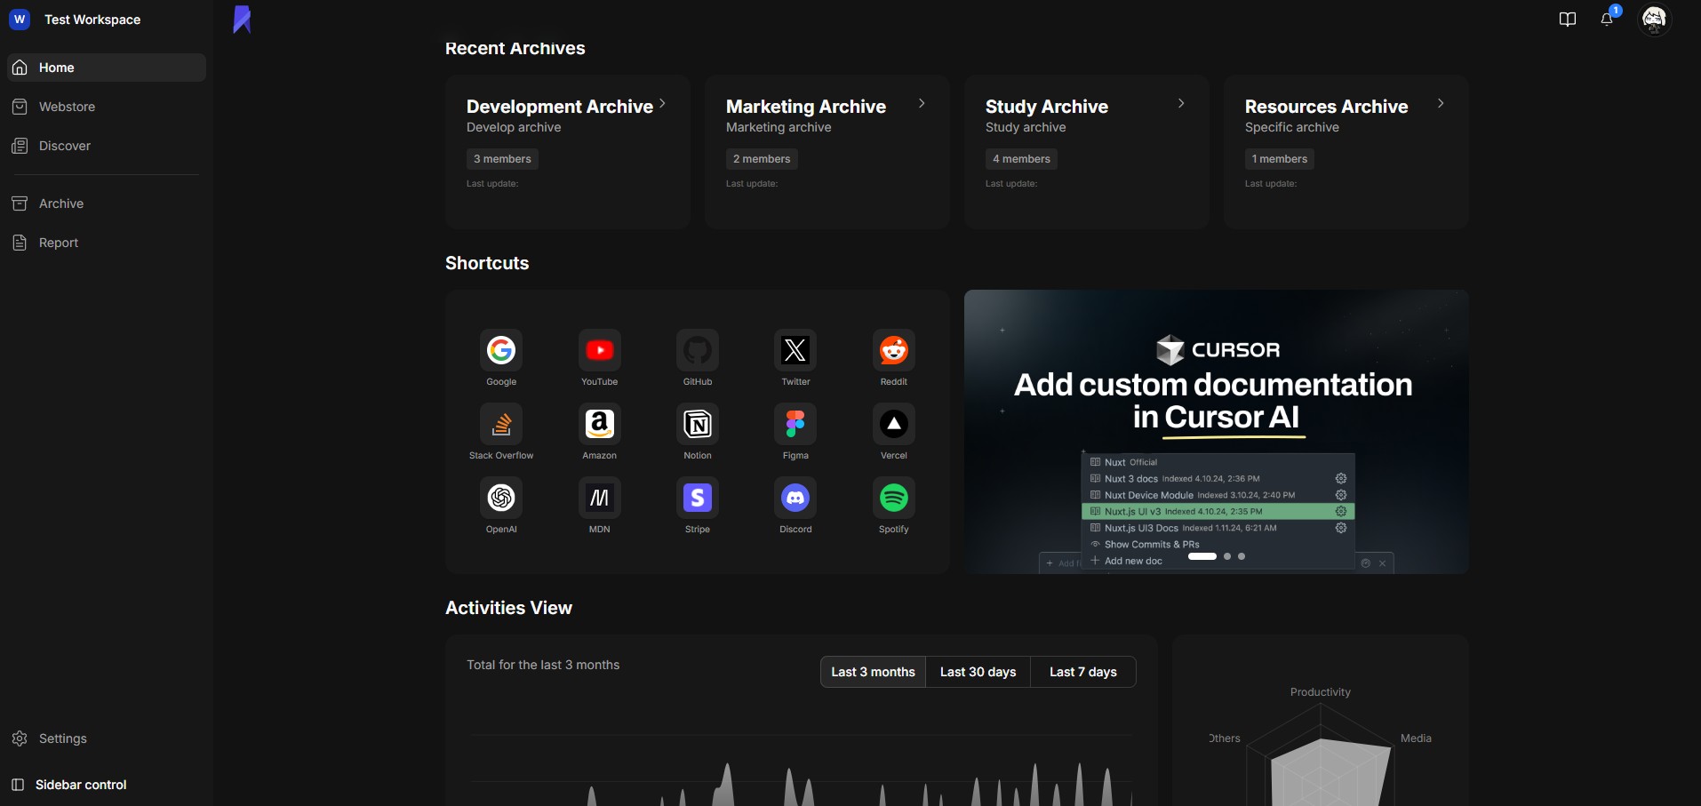
Task: Open the documentation book icon
Action: [x=1568, y=20]
